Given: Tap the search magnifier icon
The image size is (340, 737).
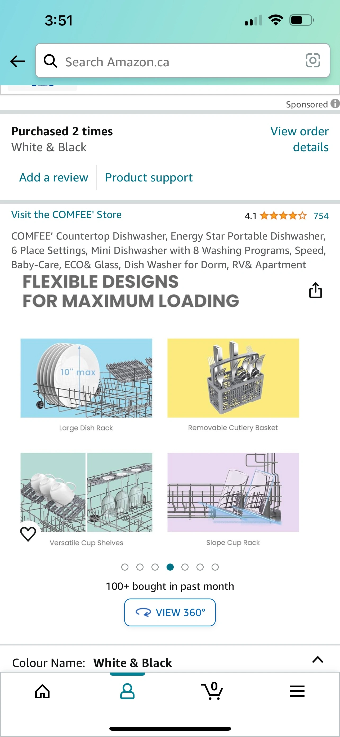Looking at the screenshot, I should (50, 61).
